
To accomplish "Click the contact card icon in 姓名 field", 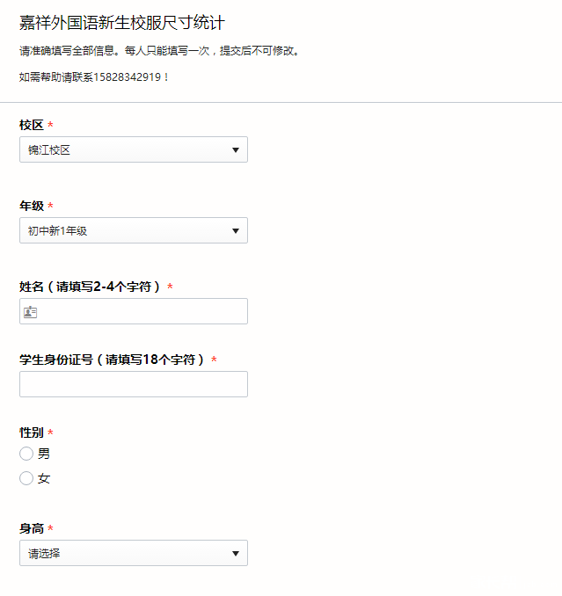I will tap(31, 311).
